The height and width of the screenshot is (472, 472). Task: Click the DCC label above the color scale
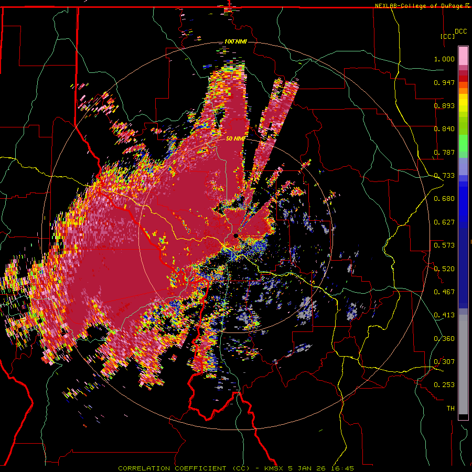coord(460,31)
